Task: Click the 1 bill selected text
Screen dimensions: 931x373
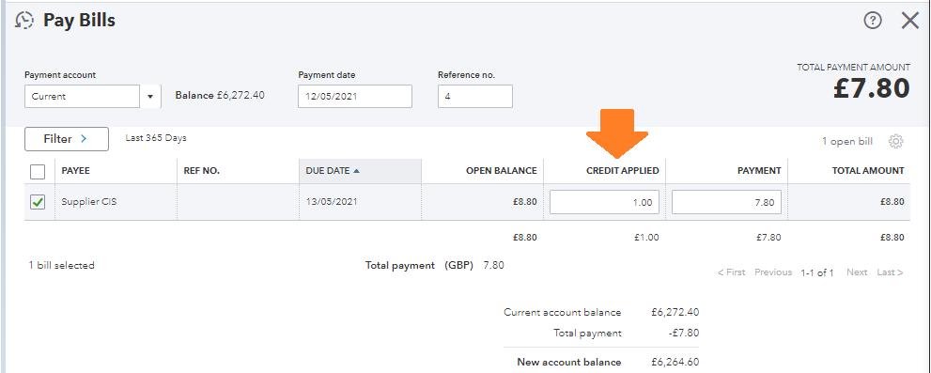Action: point(62,266)
